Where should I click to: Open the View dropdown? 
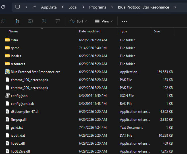click(x=104, y=21)
